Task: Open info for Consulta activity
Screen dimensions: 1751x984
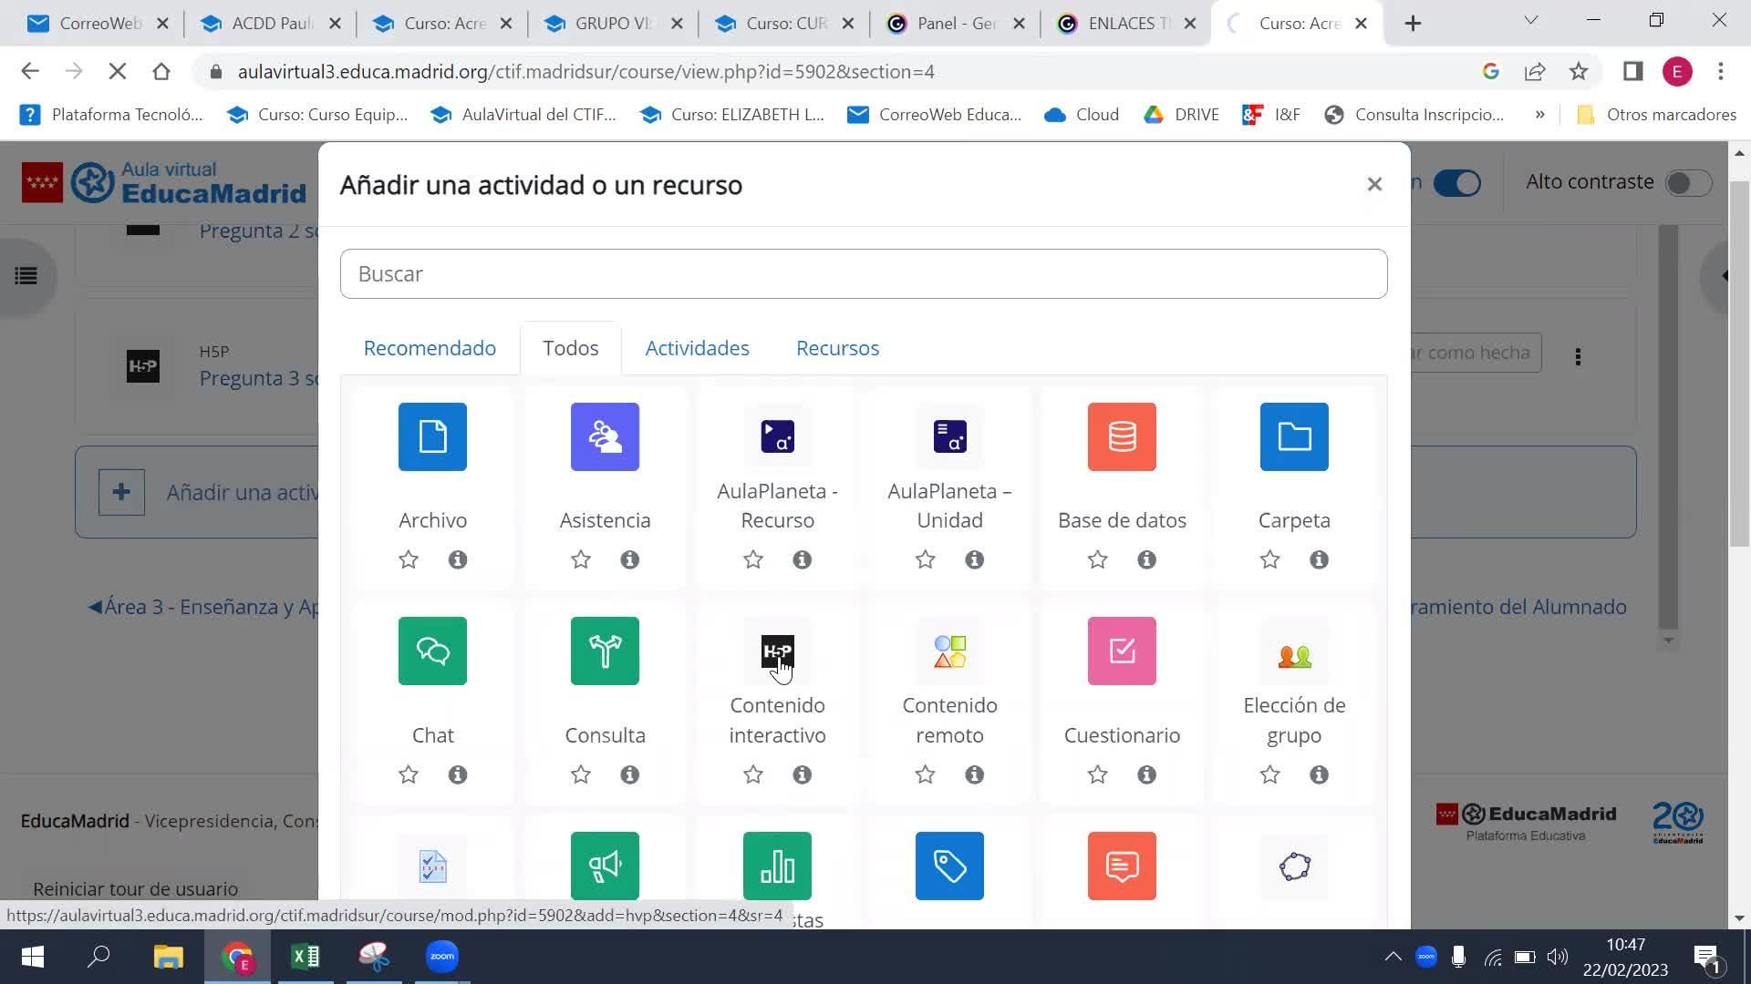Action: 629,774
